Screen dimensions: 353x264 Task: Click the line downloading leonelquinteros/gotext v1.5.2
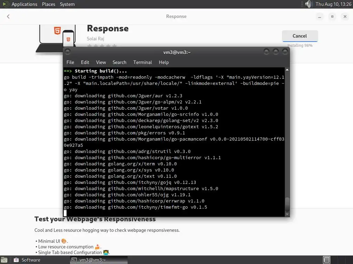click(x=141, y=126)
